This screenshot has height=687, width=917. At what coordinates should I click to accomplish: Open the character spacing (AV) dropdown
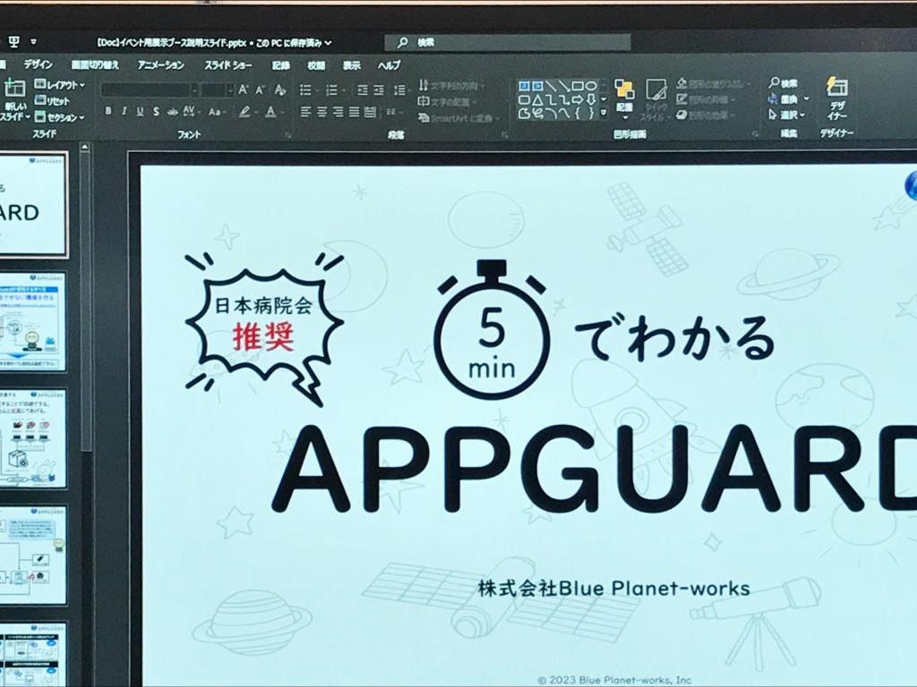(192, 111)
